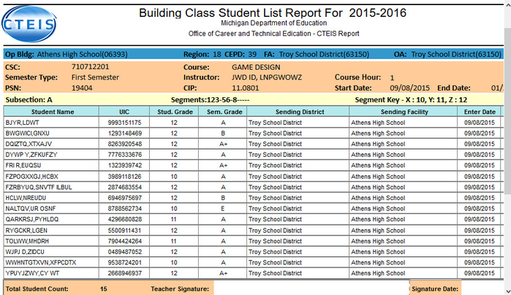Image resolution: width=511 pixels, height=295 pixels.
Task: Select student name QARKRSJ,PYHLDQ
Action: (x=32, y=219)
